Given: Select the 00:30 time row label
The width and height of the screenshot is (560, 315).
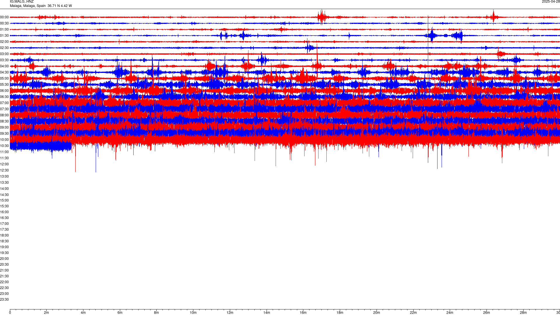Looking at the screenshot, I should pos(4,23).
